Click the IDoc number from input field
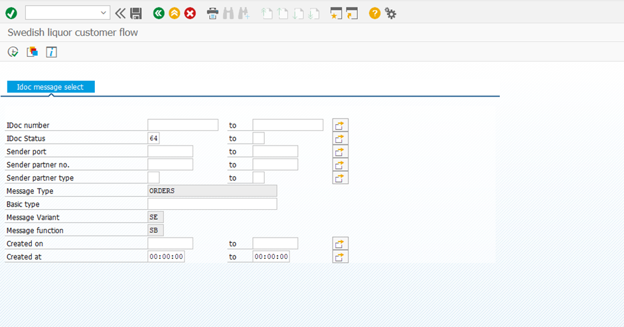Screen dimensions: 624x327 (183, 125)
